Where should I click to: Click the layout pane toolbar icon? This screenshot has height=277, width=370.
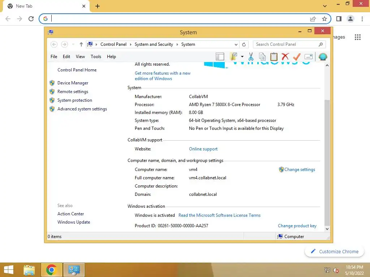click(220, 57)
